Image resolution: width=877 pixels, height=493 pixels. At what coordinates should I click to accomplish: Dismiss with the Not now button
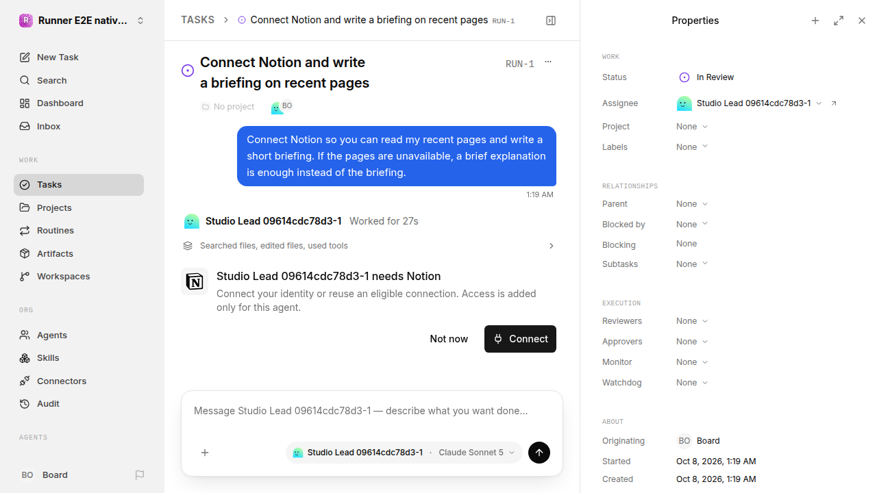[x=449, y=339]
